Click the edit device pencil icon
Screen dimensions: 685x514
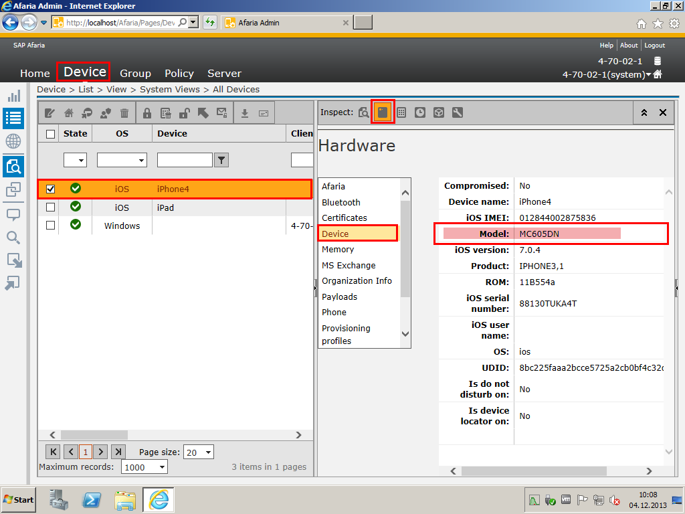tap(50, 113)
